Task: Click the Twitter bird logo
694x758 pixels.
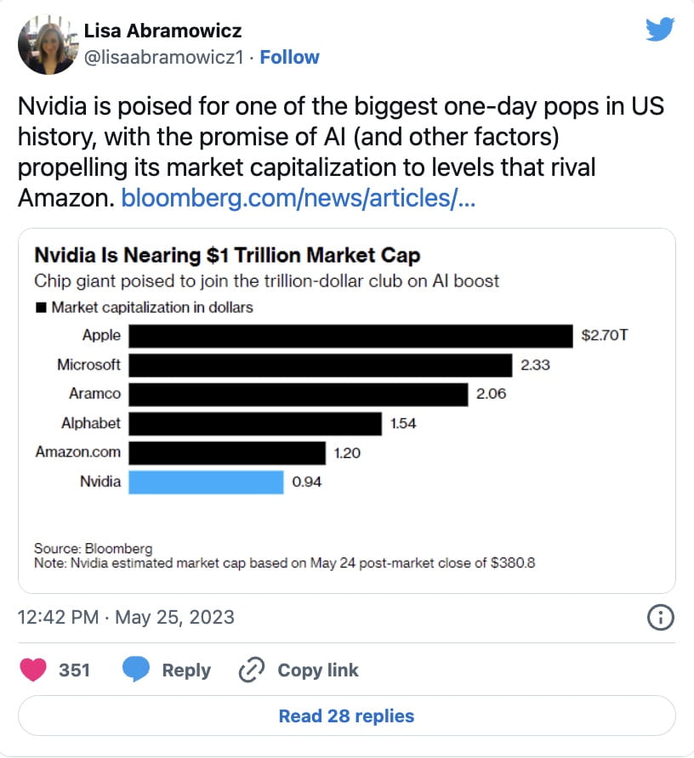Action: tap(661, 28)
